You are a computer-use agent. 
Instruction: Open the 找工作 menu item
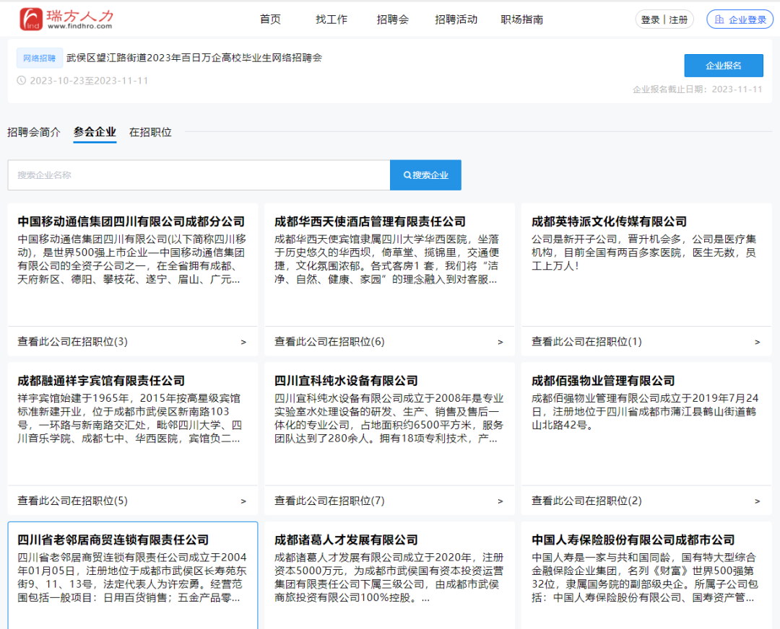pos(331,19)
